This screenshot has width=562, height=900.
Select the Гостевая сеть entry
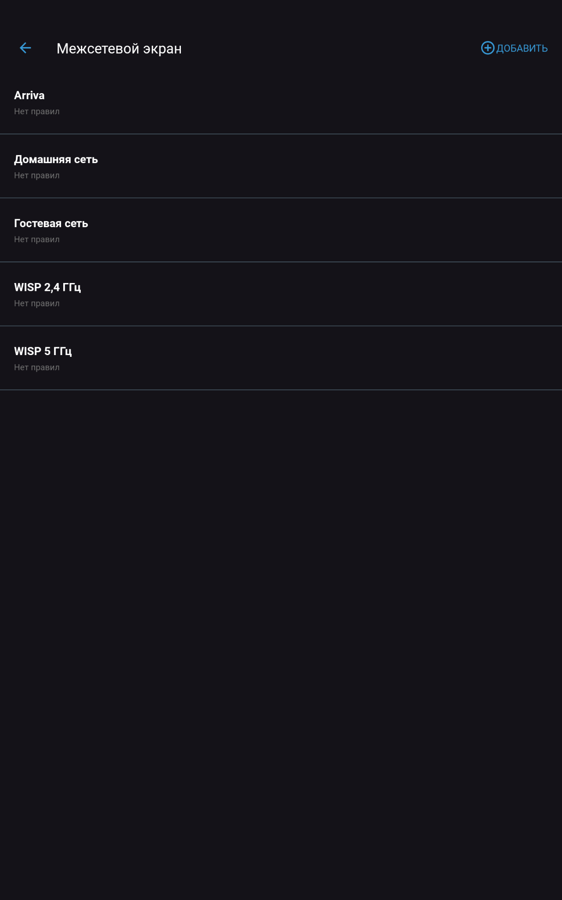(x=281, y=230)
